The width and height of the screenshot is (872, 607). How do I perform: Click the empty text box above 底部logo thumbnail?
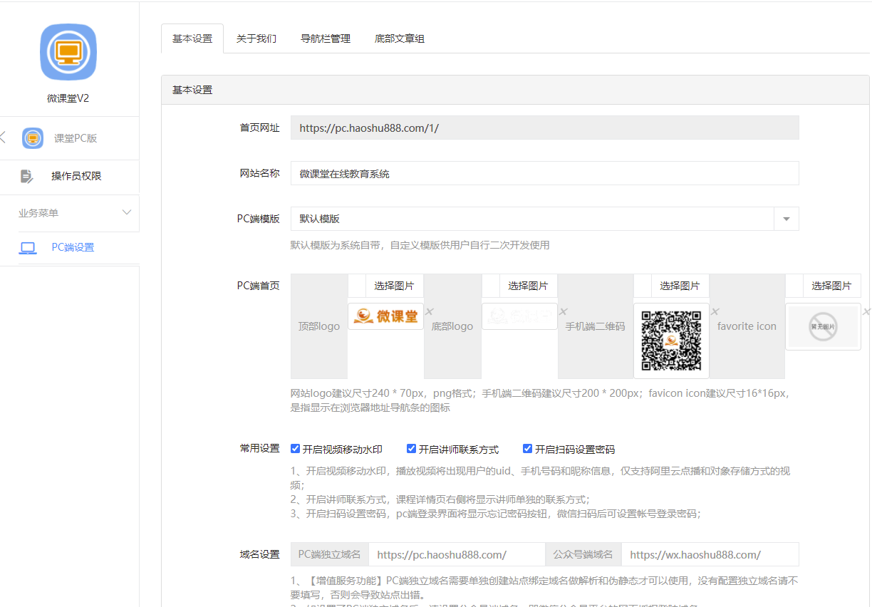pyautogui.click(x=491, y=286)
